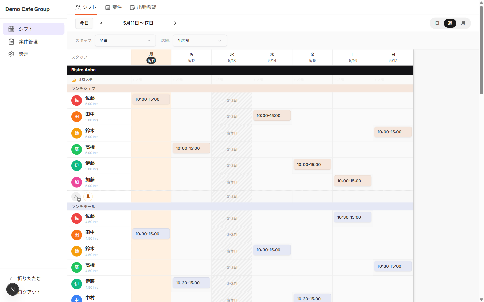Open 鈴木's 10:00-15:00 shift on 5/17

[393, 132]
